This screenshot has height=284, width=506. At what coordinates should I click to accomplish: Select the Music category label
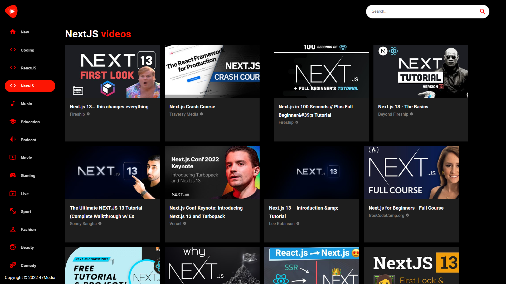(26, 104)
